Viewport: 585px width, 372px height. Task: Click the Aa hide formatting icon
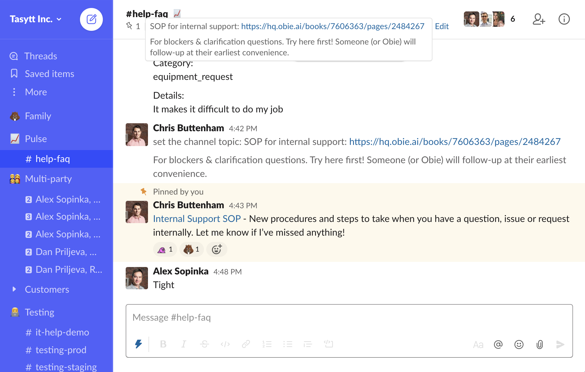[478, 345]
